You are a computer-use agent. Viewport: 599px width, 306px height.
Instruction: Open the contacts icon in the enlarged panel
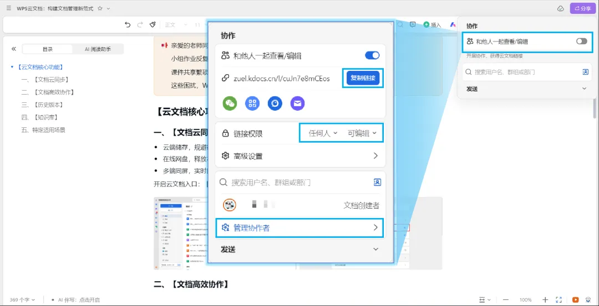point(377,183)
